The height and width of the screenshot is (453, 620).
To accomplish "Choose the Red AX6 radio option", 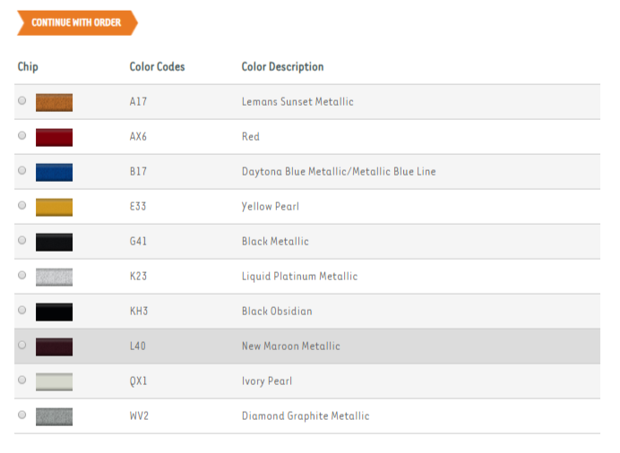I will click(x=22, y=136).
